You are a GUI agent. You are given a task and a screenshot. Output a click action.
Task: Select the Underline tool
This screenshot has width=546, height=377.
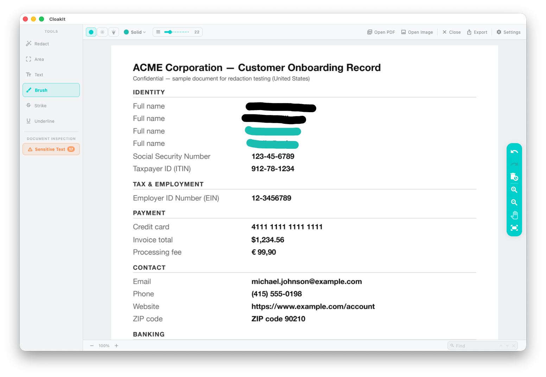[x=51, y=121]
